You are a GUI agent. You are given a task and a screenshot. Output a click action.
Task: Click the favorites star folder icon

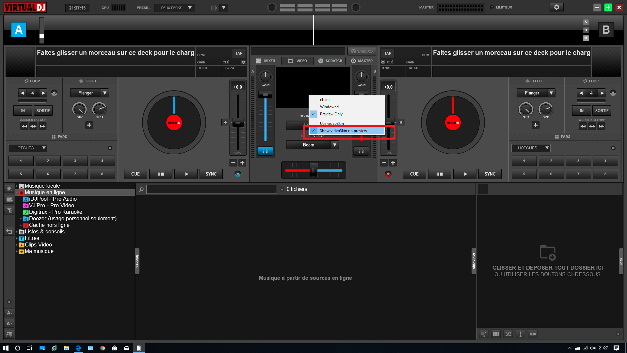coord(9,189)
